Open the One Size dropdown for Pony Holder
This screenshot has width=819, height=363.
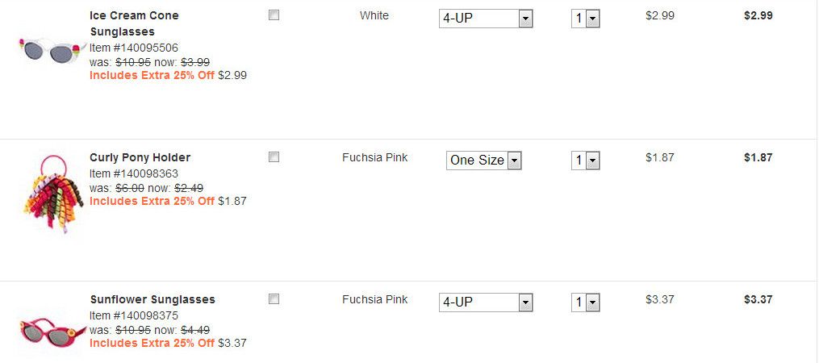tap(484, 161)
